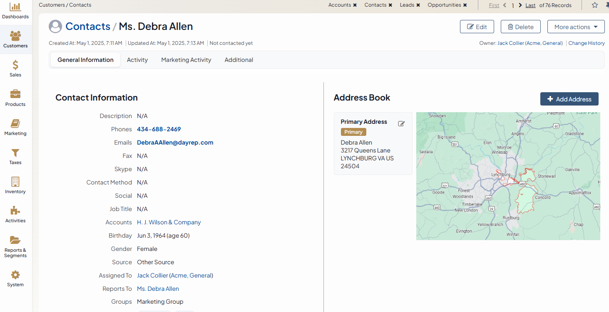Click the Delete button

(x=520, y=27)
